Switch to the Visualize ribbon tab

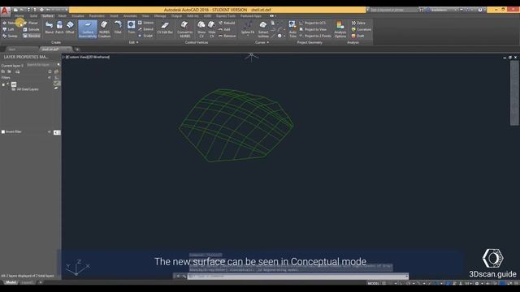tap(78, 15)
